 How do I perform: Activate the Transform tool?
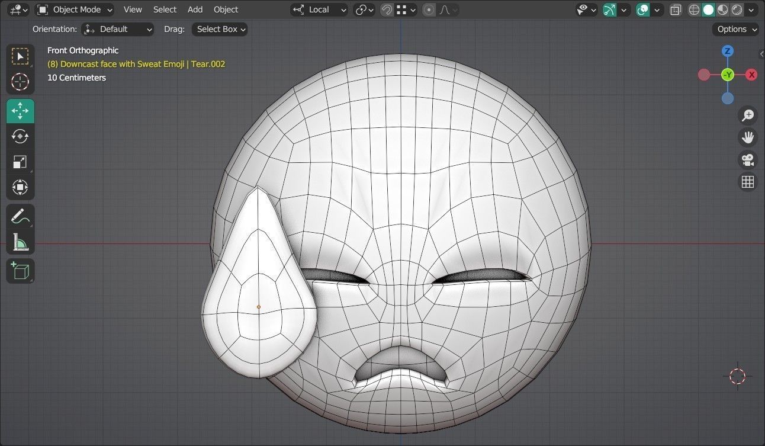[20, 187]
